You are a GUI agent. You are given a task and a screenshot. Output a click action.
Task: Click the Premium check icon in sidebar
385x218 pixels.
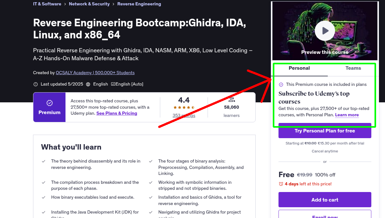coord(281,85)
